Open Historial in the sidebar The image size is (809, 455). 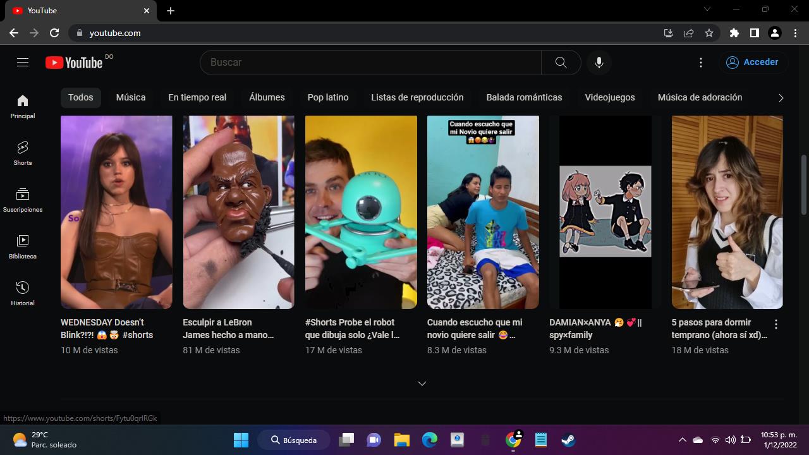pos(23,293)
